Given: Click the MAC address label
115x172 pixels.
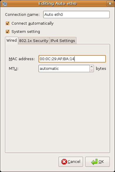Looking at the screenshot, I should [x=22, y=59].
